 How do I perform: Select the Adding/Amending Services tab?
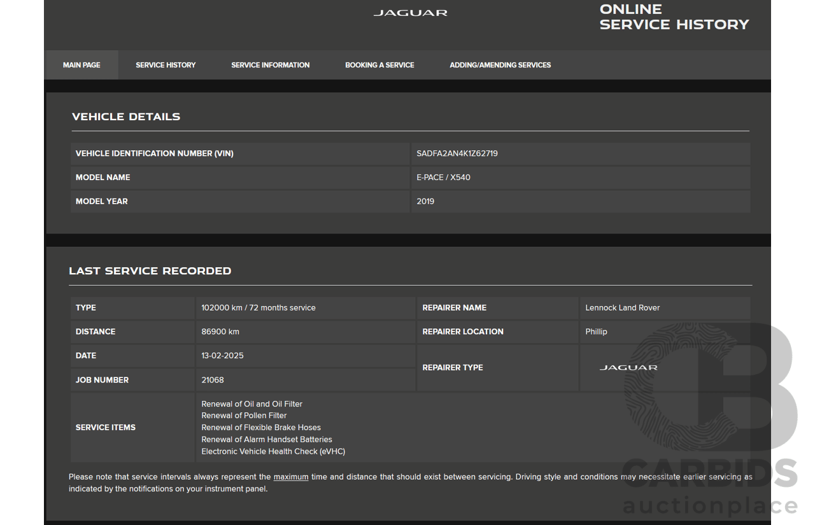coord(500,65)
